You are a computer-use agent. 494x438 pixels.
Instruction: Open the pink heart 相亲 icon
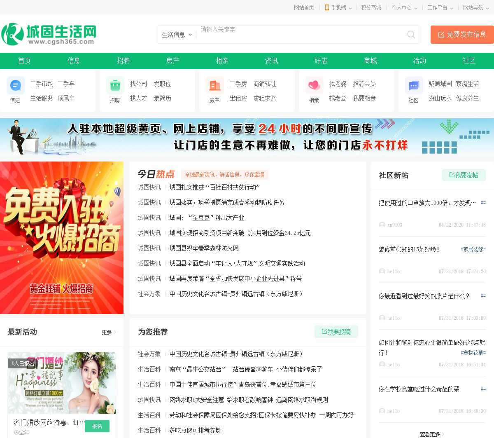click(314, 86)
